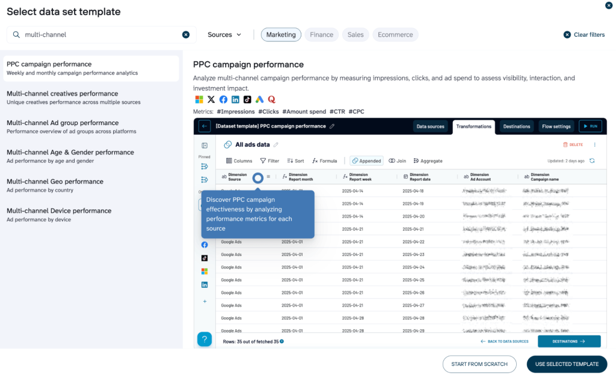The height and width of the screenshot is (378, 616).
Task: Toggle the Marketing filter chip
Action: point(281,35)
